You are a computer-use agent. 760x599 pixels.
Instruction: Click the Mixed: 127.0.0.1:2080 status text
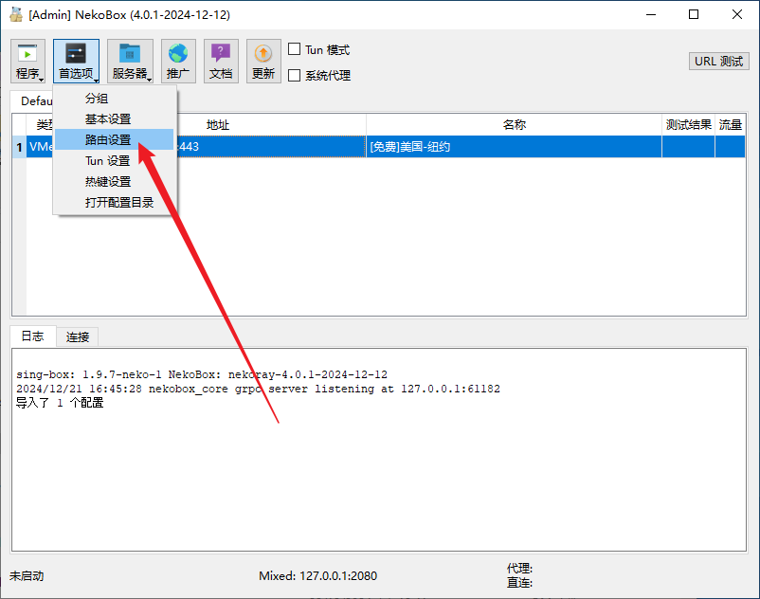pos(318,575)
